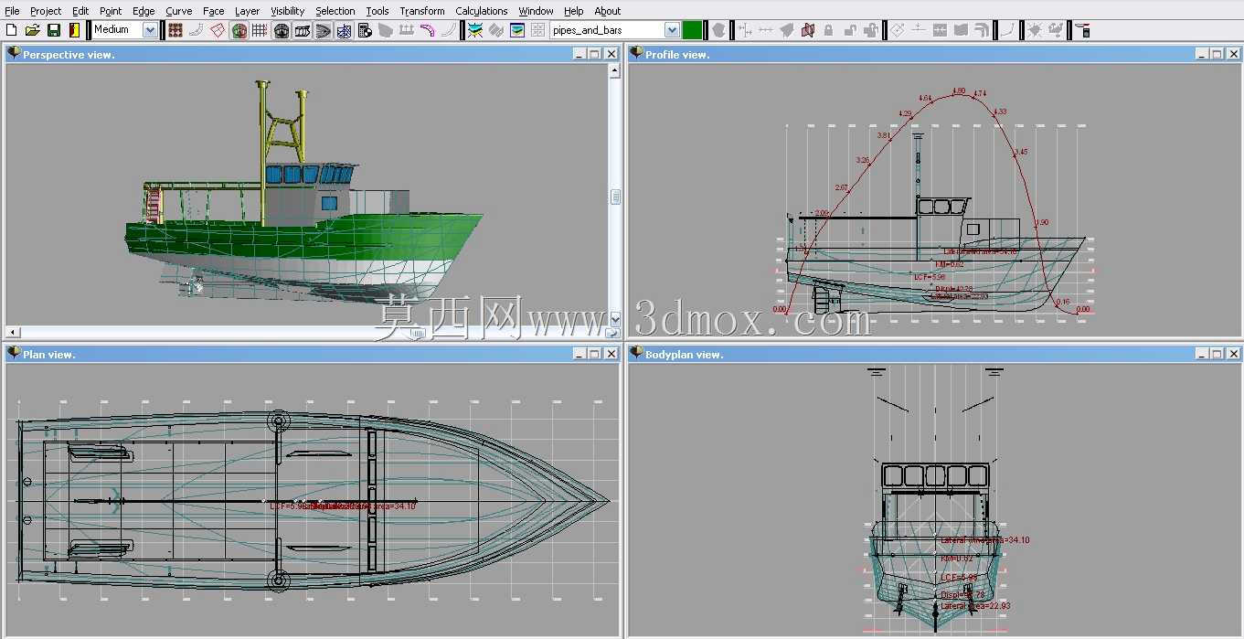Screen dimensions: 1244x639
Task: Click the Bodyplan view title bar
Action: tap(932, 353)
